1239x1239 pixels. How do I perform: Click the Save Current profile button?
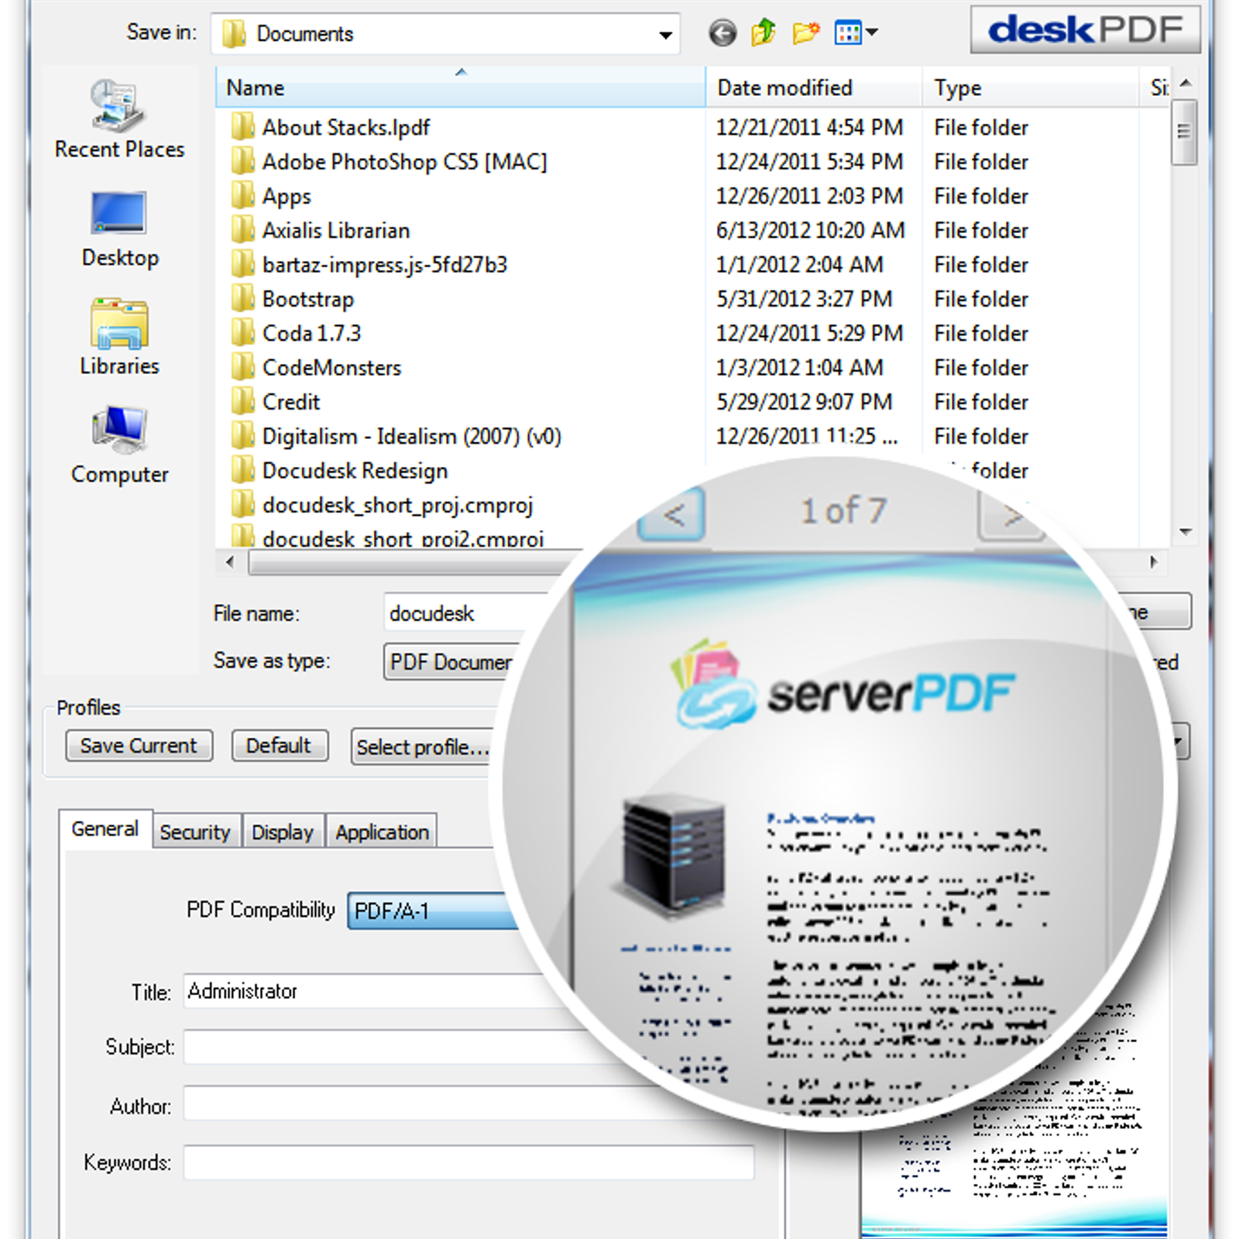[139, 745]
